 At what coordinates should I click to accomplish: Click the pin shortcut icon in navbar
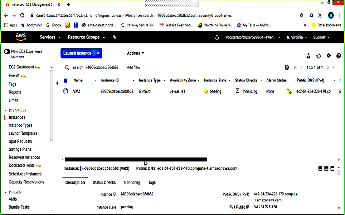click(x=115, y=37)
